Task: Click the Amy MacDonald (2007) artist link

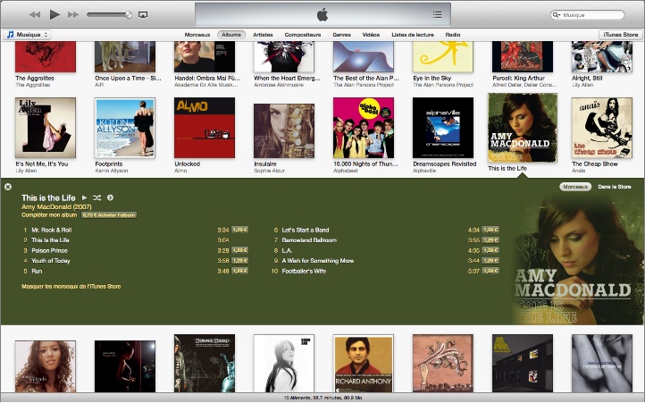Action: point(56,206)
